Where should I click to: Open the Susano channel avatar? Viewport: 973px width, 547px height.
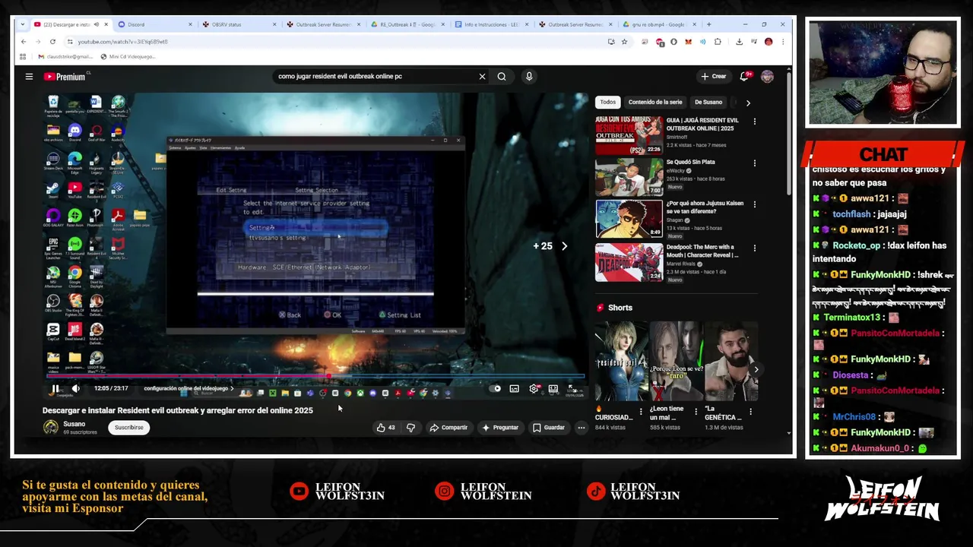(x=51, y=428)
